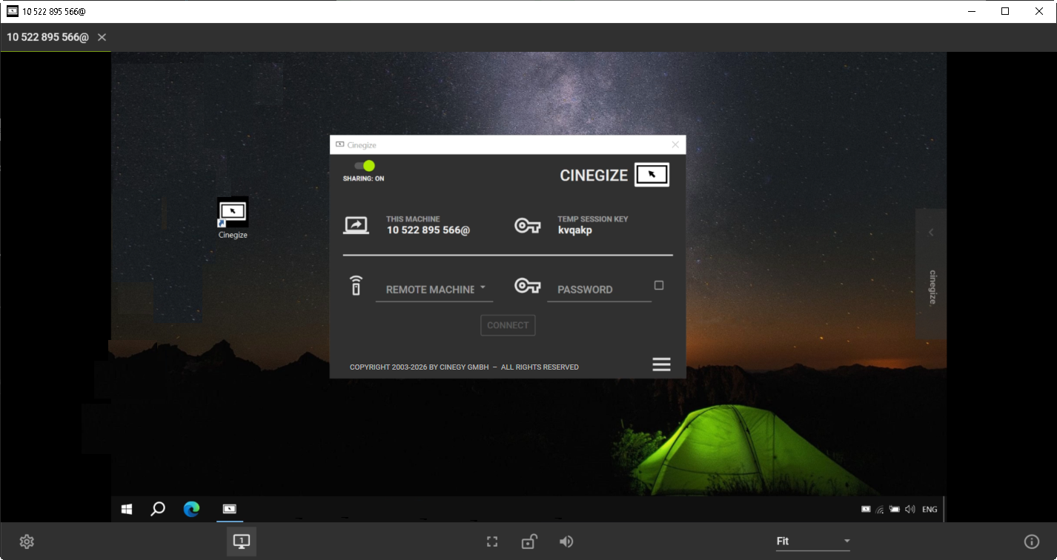Close the inner Cinegize dialog window
Screen dimensions: 1057x560
[x=675, y=144]
